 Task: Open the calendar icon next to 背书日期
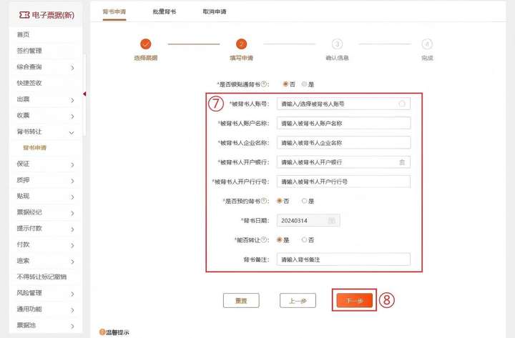click(332, 221)
